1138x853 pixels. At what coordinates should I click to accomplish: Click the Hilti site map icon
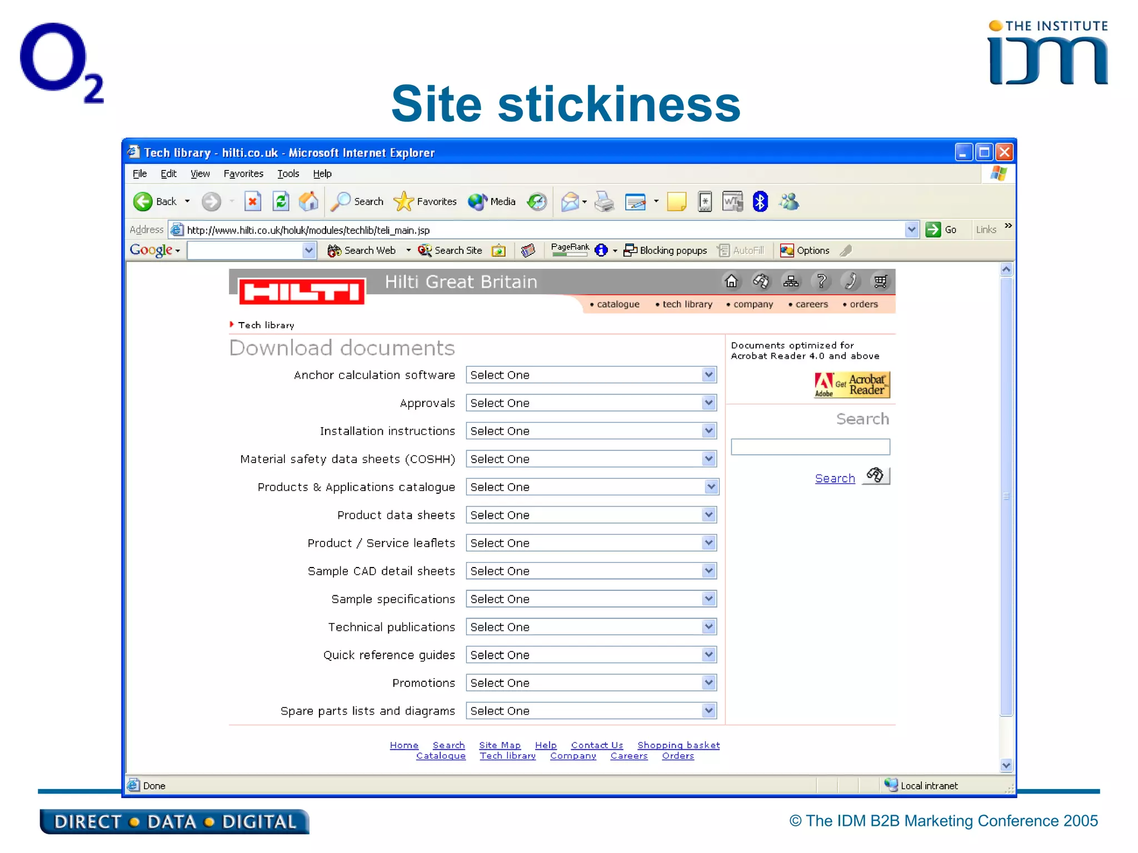click(x=791, y=282)
